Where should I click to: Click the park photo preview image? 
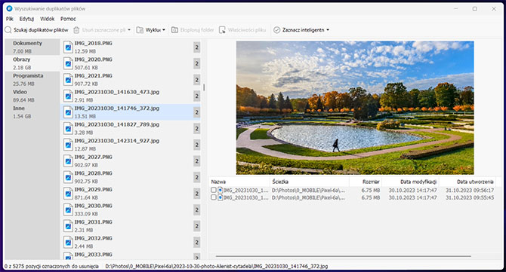click(x=355, y=108)
